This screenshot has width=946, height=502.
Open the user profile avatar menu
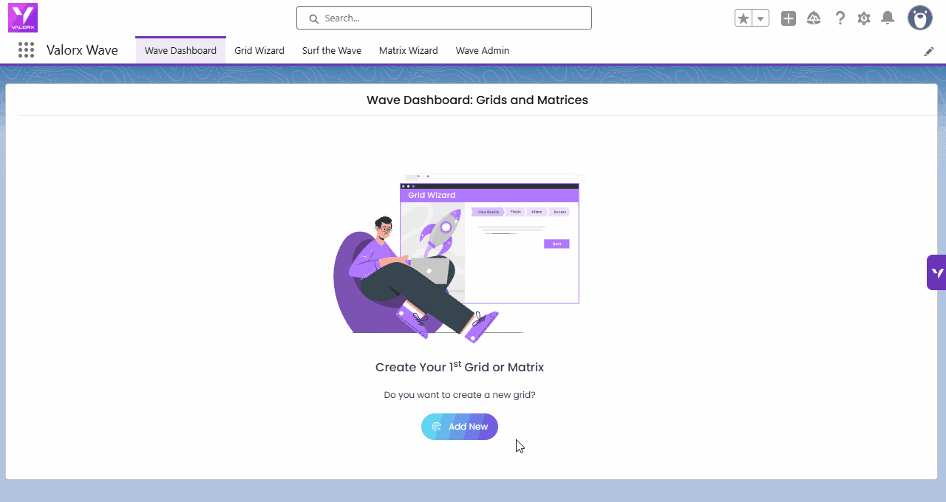pos(919,18)
